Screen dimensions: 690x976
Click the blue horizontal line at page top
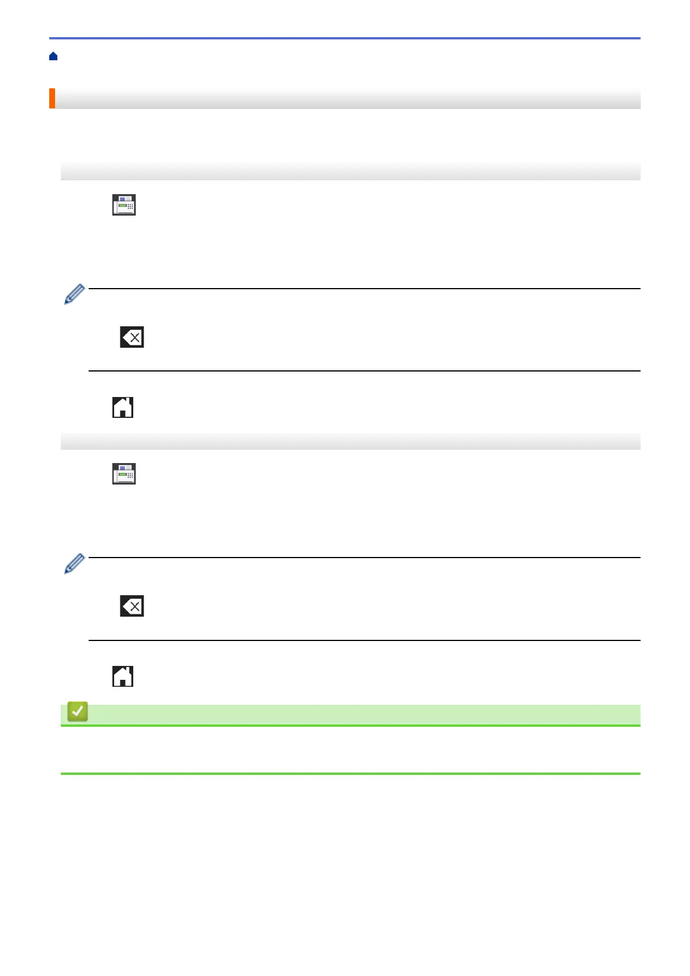345,38
